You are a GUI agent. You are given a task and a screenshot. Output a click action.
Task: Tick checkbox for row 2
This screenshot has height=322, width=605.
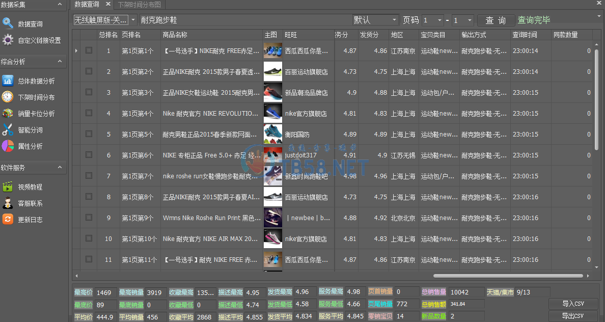point(89,71)
